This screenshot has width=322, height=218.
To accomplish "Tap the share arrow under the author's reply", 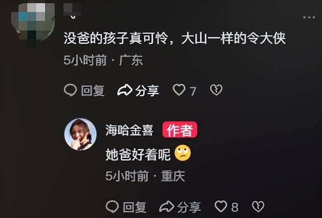I will click(167, 206).
